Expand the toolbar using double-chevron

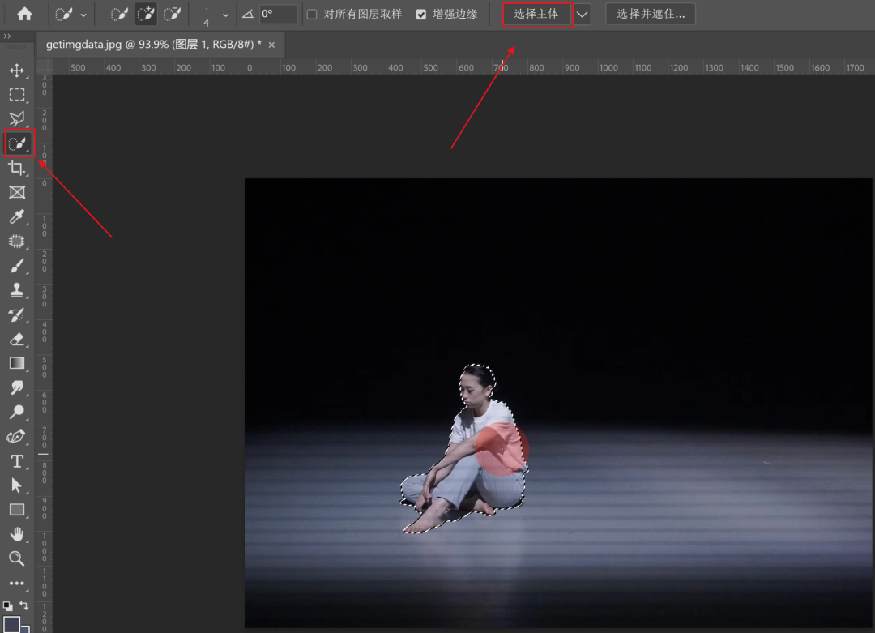pyautogui.click(x=7, y=36)
